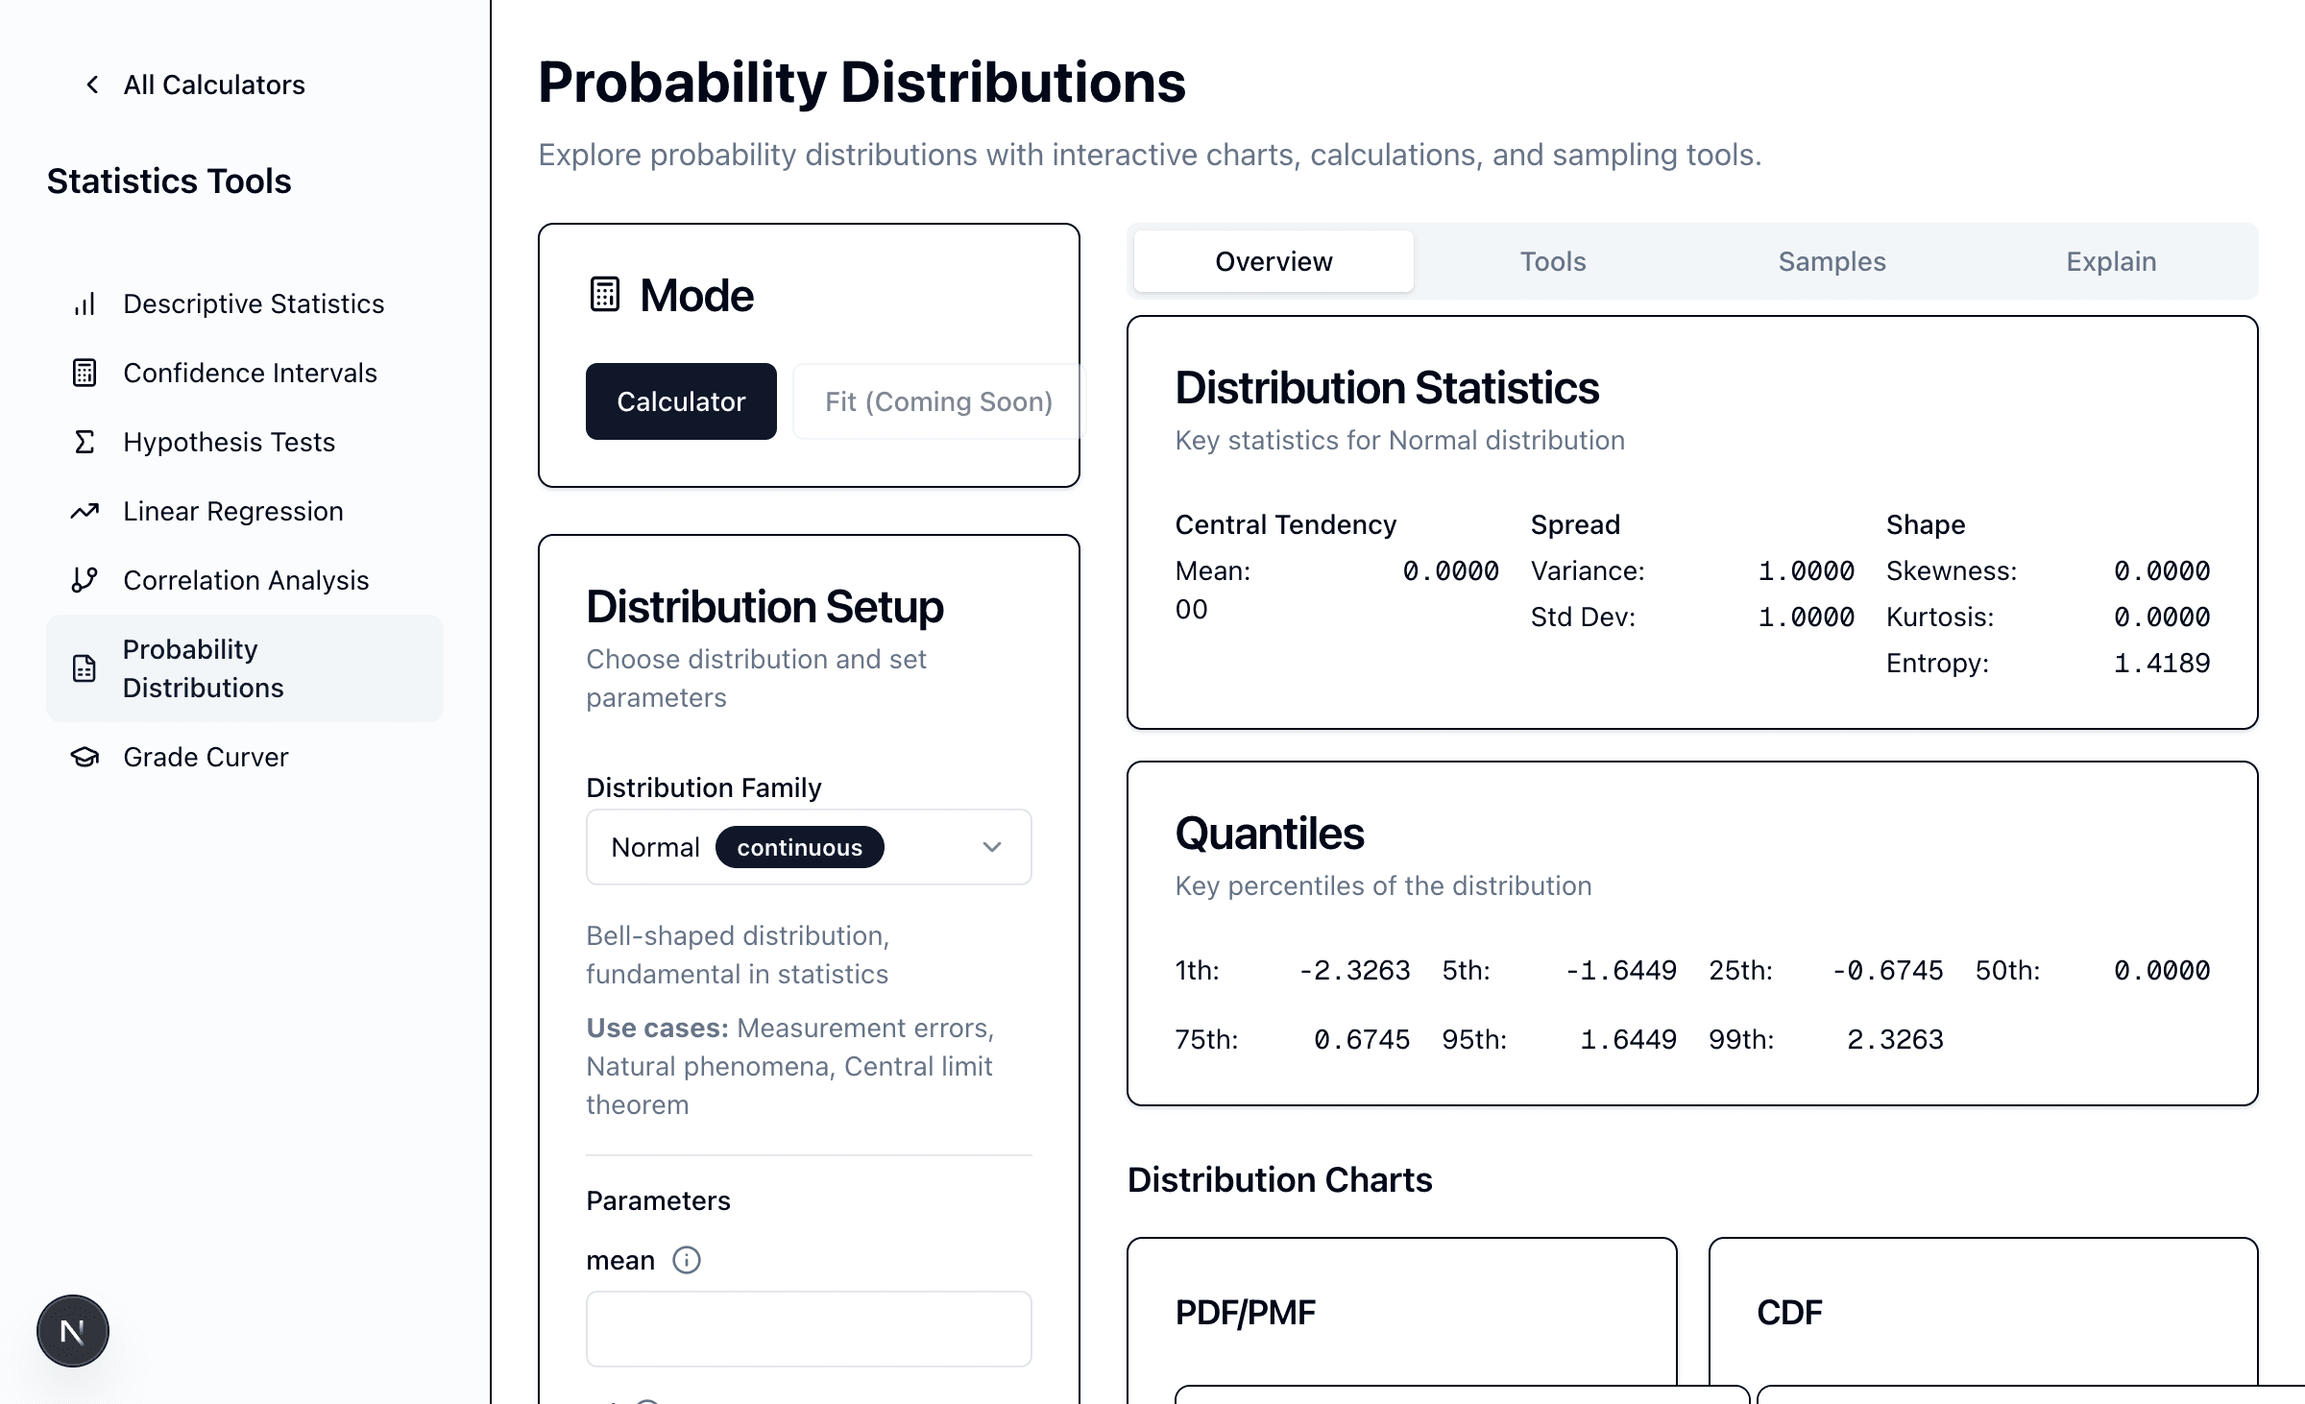The width and height of the screenshot is (2305, 1404).
Task: Toggle the Fit (Coming Soon) mode
Action: pyautogui.click(x=936, y=401)
